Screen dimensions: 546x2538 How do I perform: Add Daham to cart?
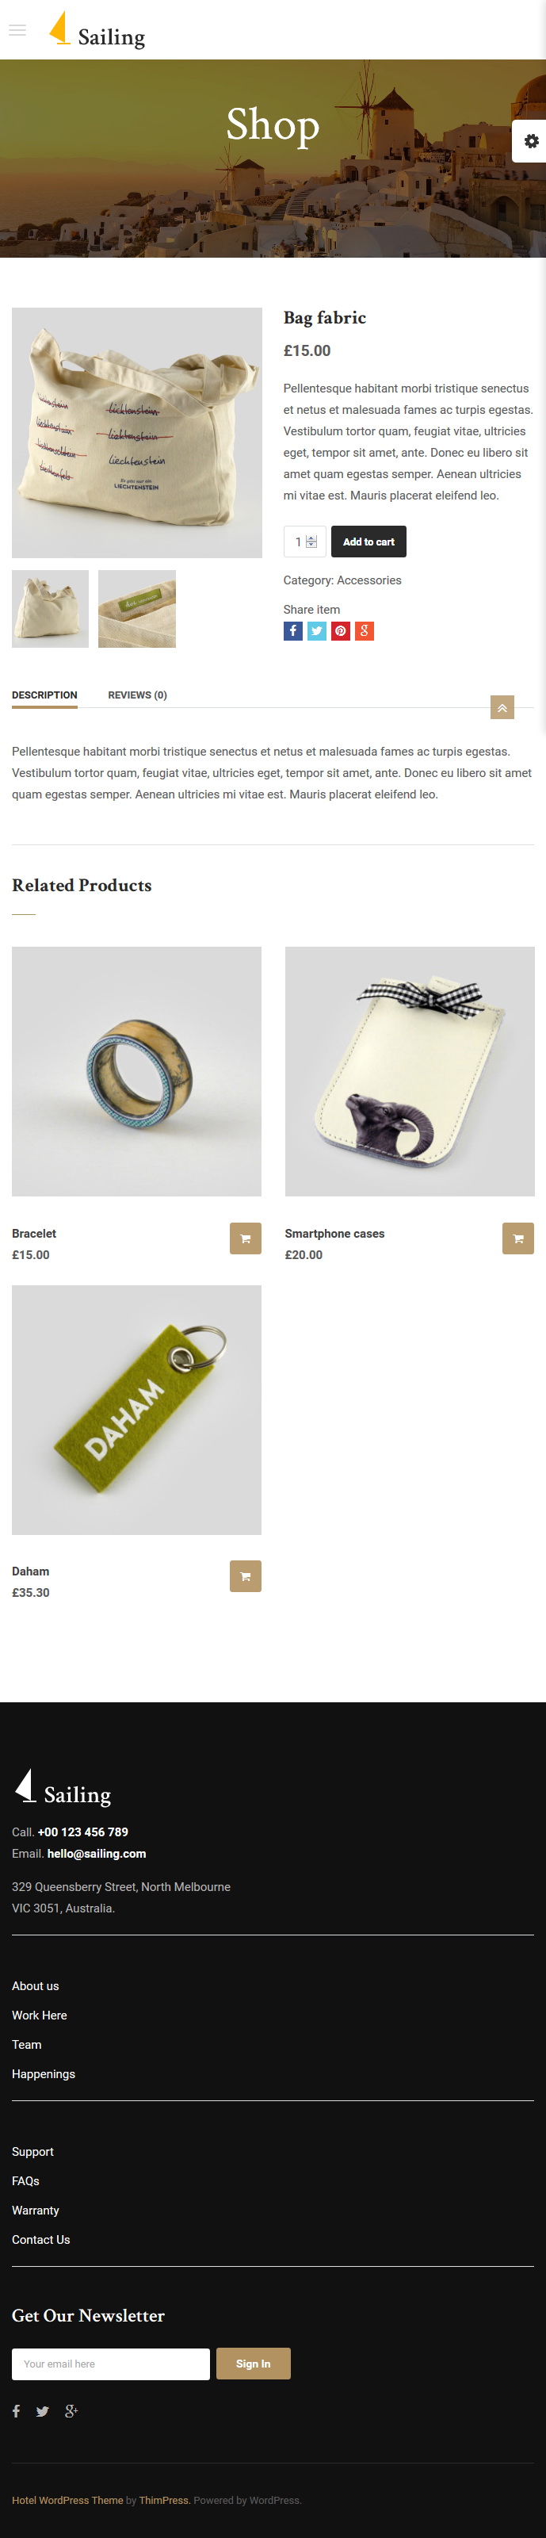pyautogui.click(x=246, y=1576)
